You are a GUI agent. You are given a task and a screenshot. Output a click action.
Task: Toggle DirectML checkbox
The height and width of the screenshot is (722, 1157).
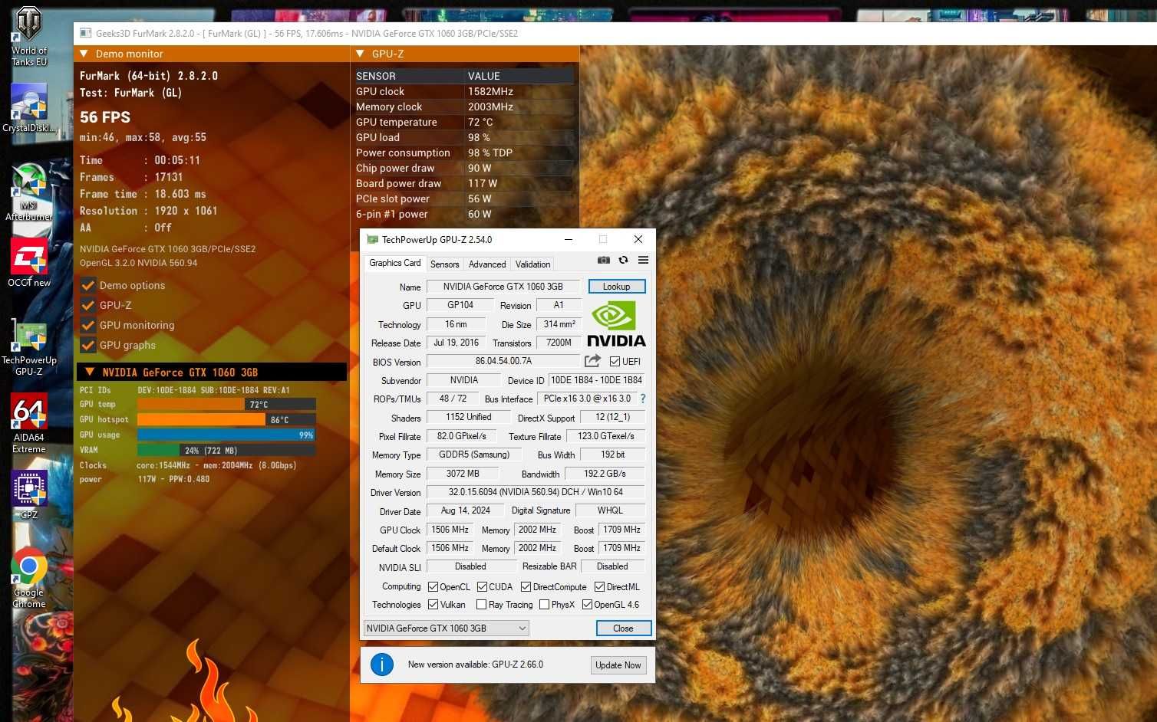pos(599,587)
